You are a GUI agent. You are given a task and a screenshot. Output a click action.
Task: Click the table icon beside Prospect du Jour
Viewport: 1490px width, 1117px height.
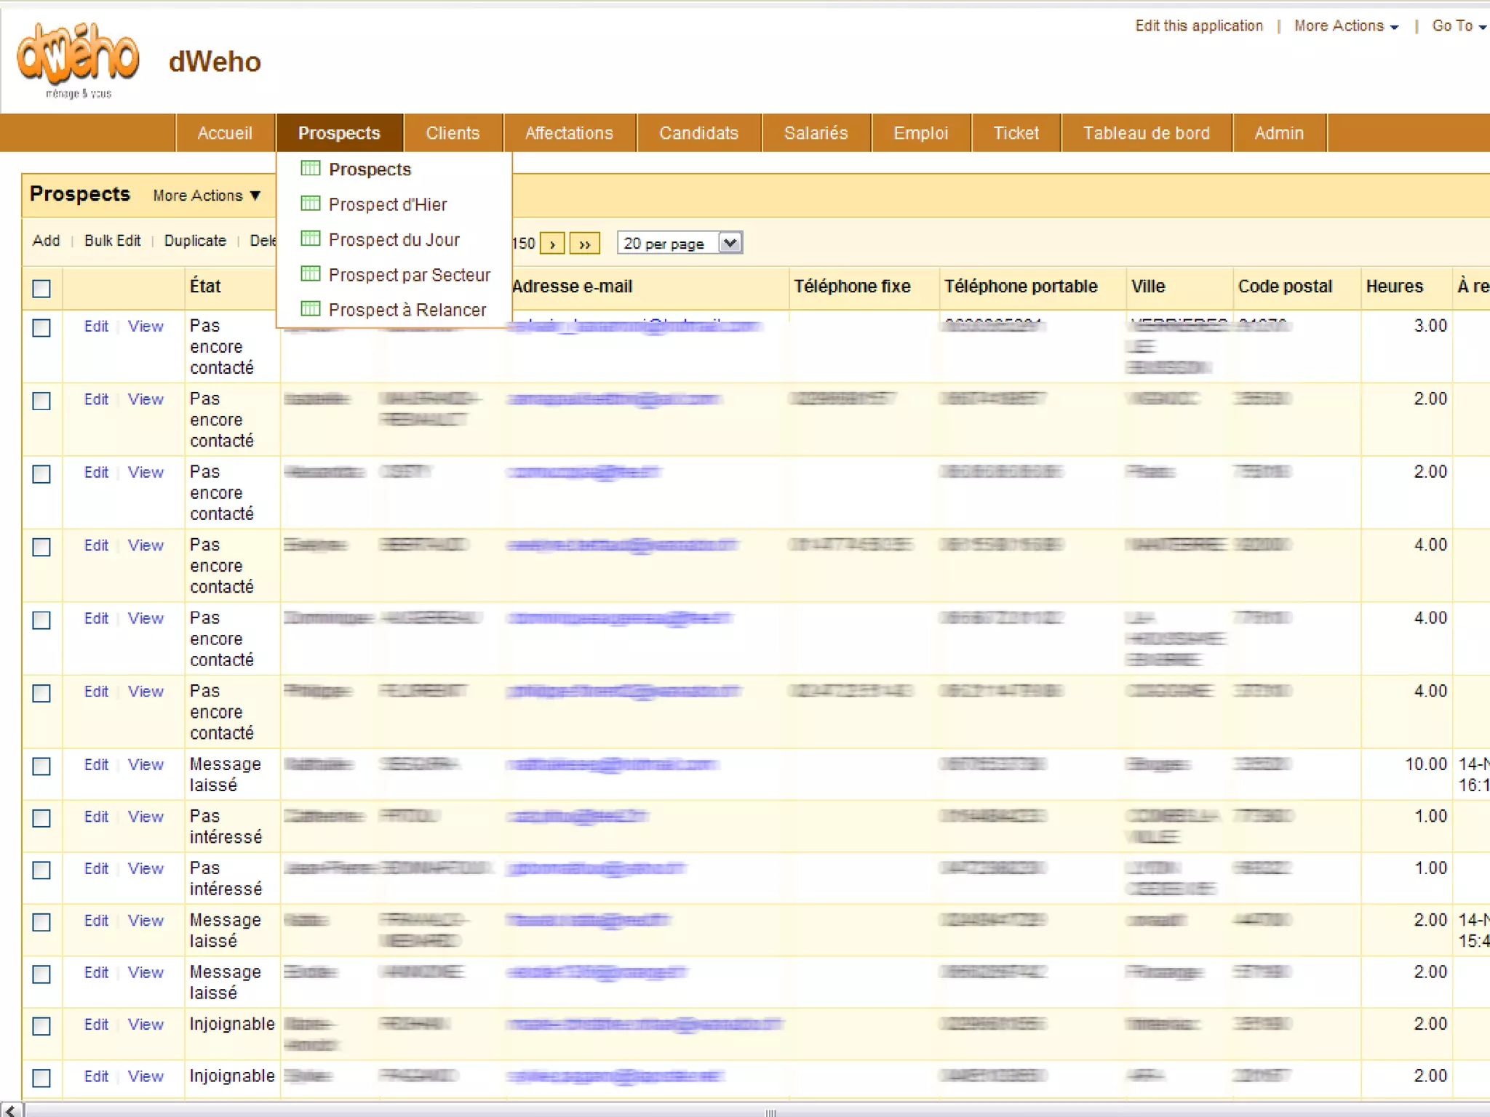311,239
